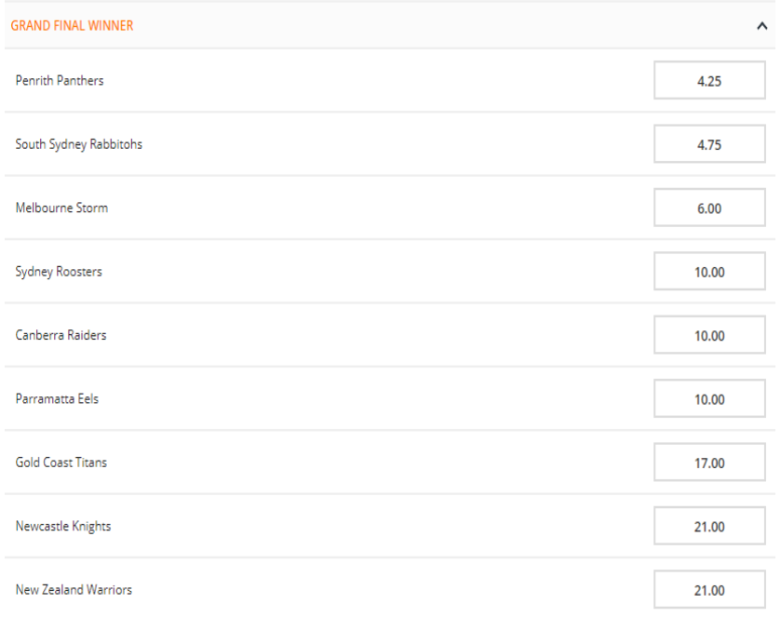The width and height of the screenshot is (781, 617).
Task: Select Penrith Panthers odds 4.25
Action: pos(709,81)
